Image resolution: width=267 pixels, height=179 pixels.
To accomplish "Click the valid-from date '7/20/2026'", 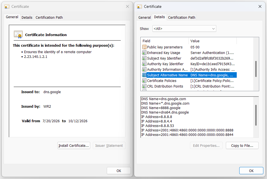I will point(51,121).
